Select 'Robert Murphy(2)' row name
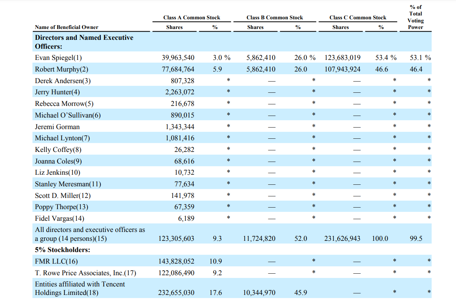 (61, 69)
